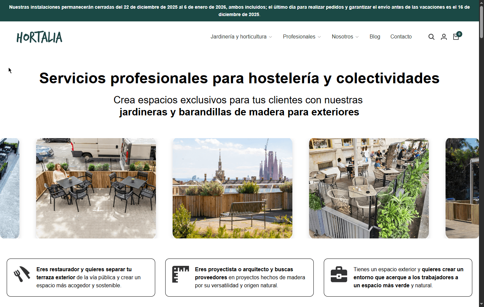
Task: Expand Jardinería y horticultura dropdown menu
Action: point(241,37)
